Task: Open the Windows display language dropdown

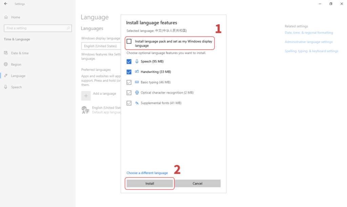Action: tap(101, 46)
